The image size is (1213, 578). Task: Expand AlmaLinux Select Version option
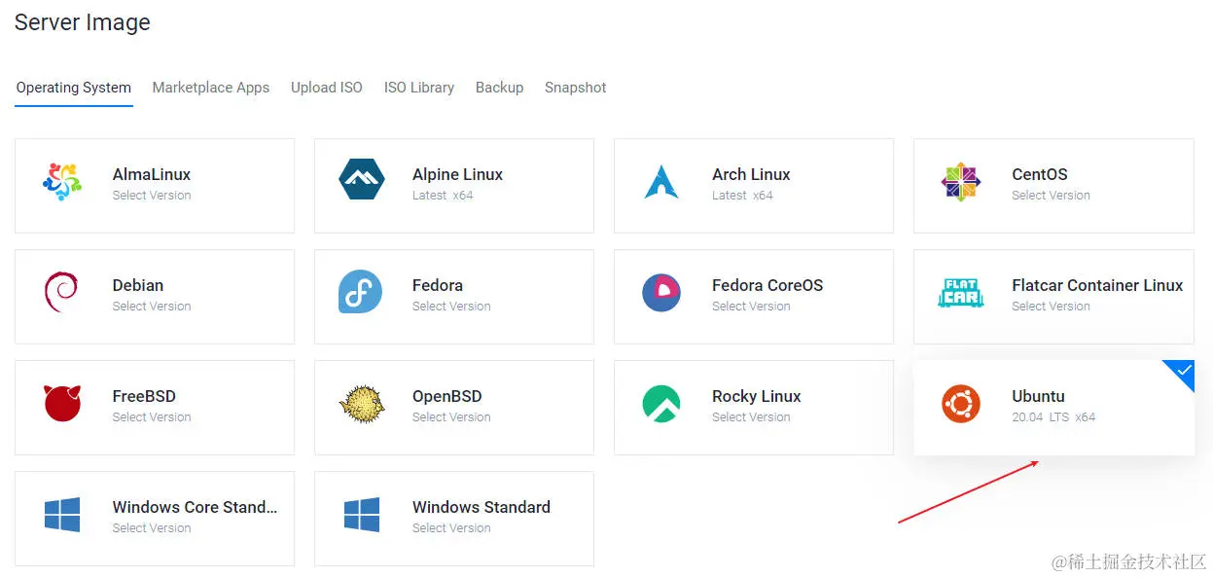(x=152, y=196)
